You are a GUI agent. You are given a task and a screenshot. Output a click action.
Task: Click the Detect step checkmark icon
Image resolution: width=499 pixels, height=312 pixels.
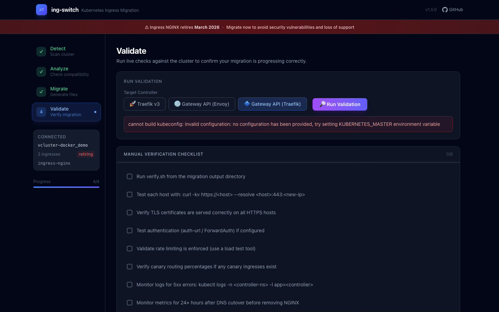pyautogui.click(x=41, y=52)
